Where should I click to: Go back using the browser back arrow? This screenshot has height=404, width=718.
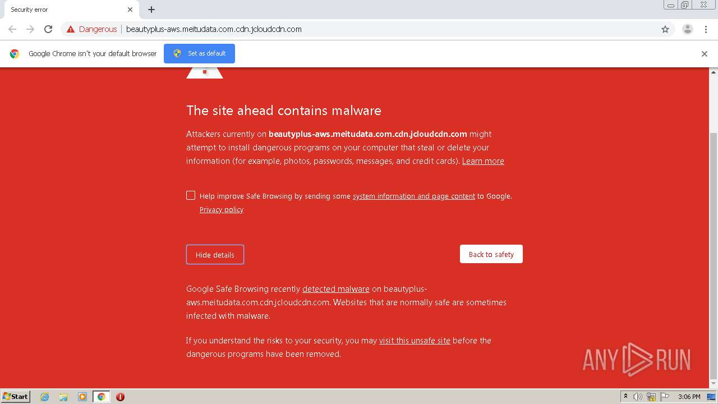12,29
